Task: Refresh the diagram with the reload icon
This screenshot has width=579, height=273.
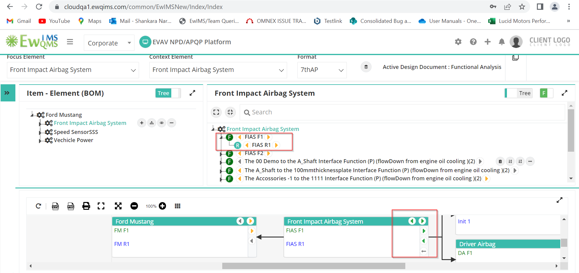Action: tap(38, 206)
